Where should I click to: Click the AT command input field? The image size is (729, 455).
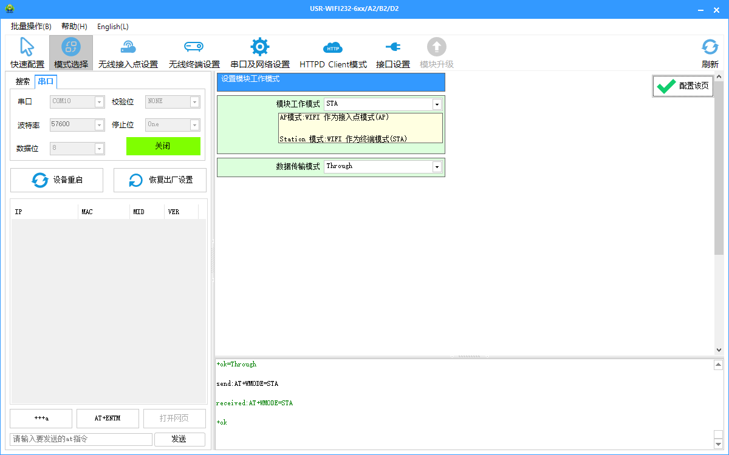(x=81, y=439)
